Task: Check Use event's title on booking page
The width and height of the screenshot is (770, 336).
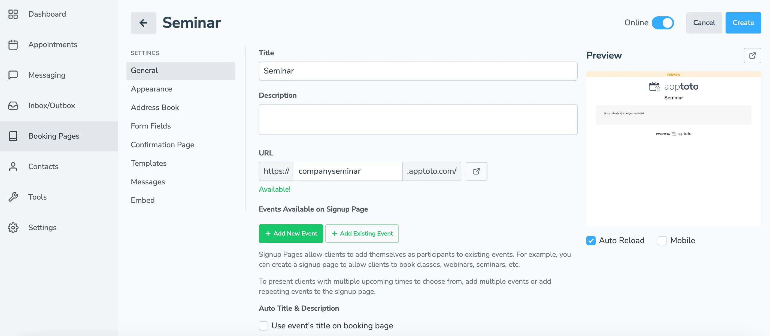Action: 263,326
